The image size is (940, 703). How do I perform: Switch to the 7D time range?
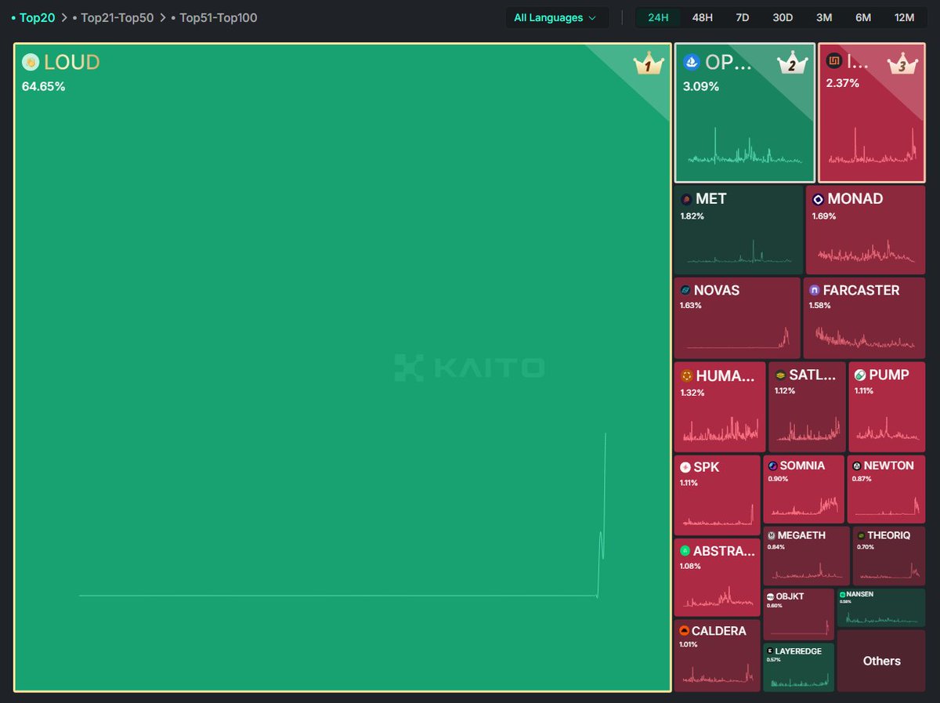[x=743, y=17]
